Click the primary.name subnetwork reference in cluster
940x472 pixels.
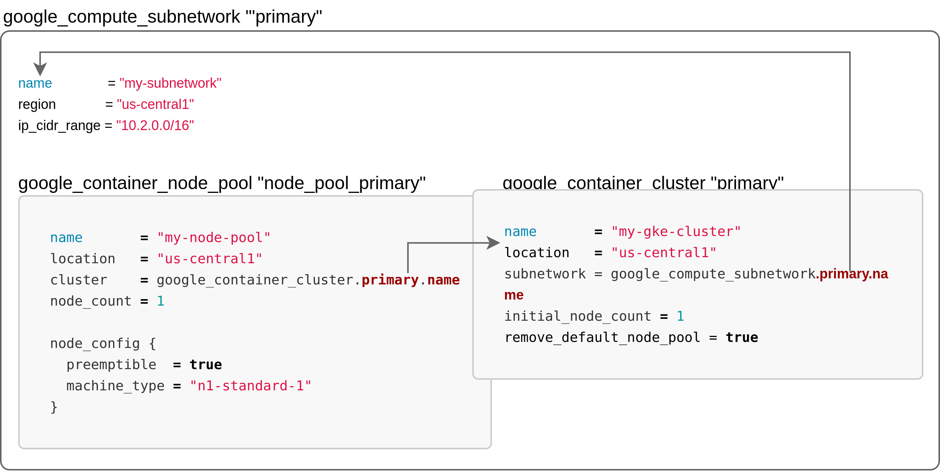coord(696,284)
